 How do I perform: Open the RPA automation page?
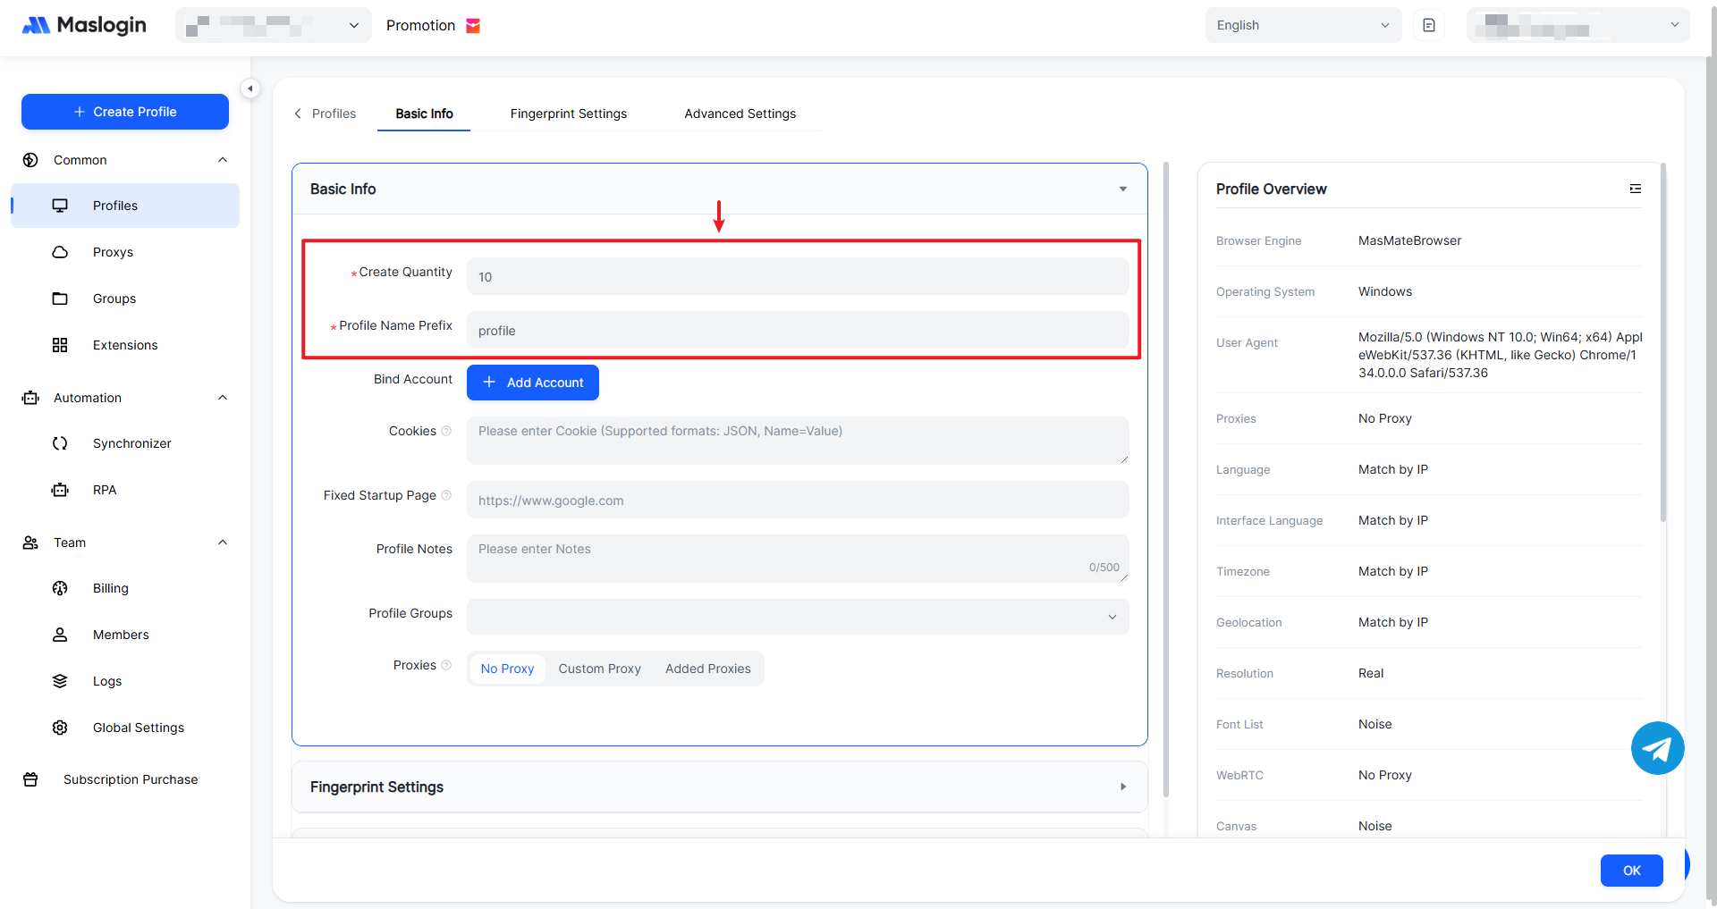(105, 490)
